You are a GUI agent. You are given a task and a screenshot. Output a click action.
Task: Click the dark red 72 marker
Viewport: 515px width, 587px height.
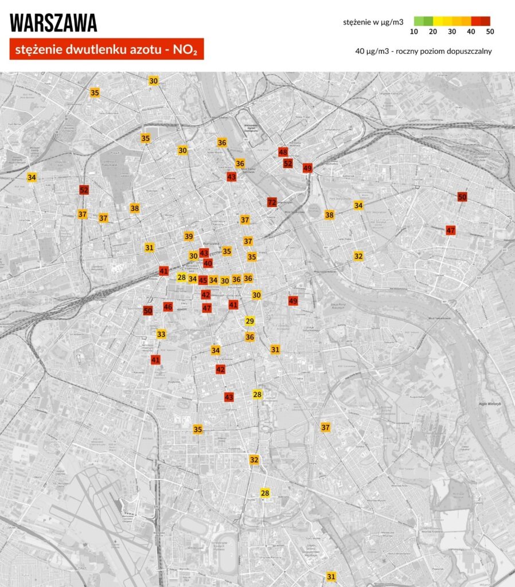click(272, 202)
